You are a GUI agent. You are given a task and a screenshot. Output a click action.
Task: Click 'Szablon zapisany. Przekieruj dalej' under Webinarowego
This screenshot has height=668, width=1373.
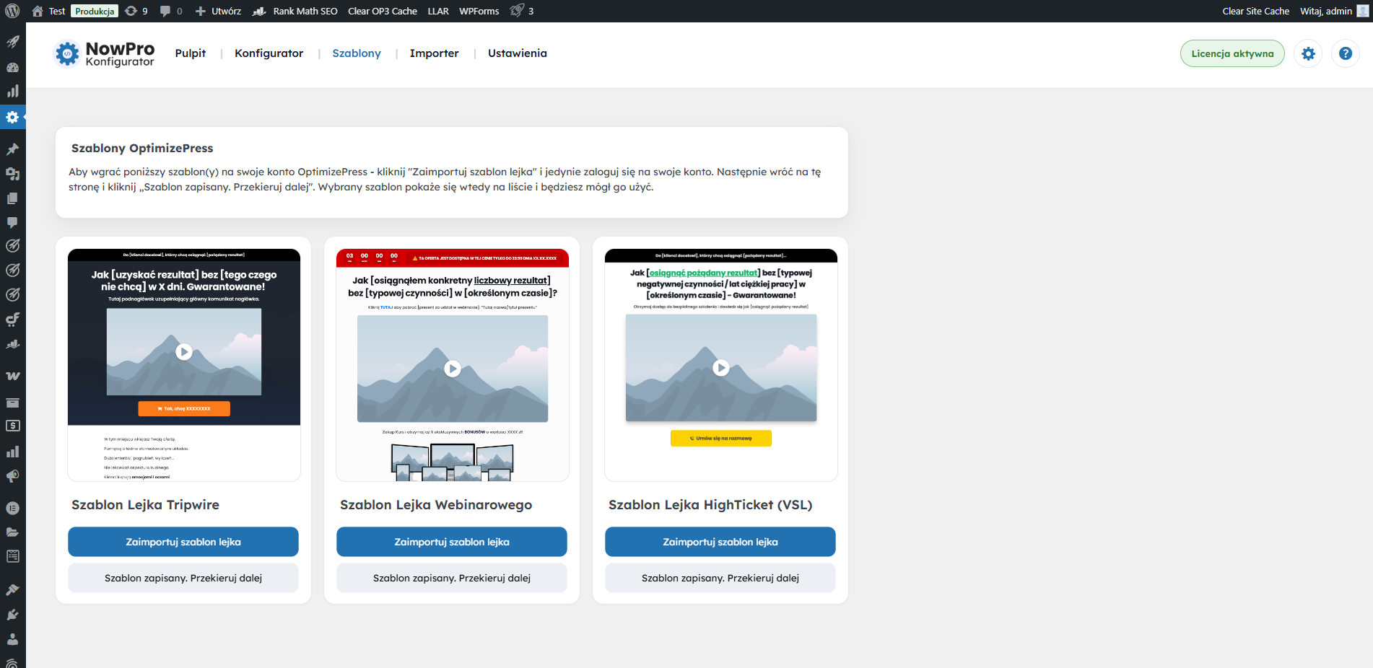452,578
